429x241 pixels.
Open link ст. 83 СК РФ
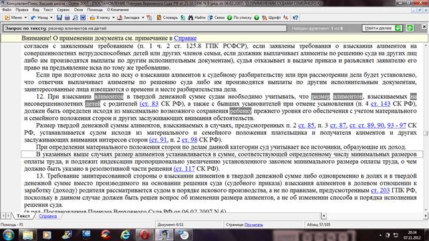point(149,104)
